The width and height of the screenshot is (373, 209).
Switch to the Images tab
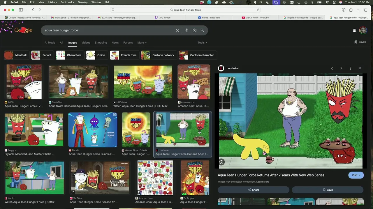pyautogui.click(x=72, y=43)
